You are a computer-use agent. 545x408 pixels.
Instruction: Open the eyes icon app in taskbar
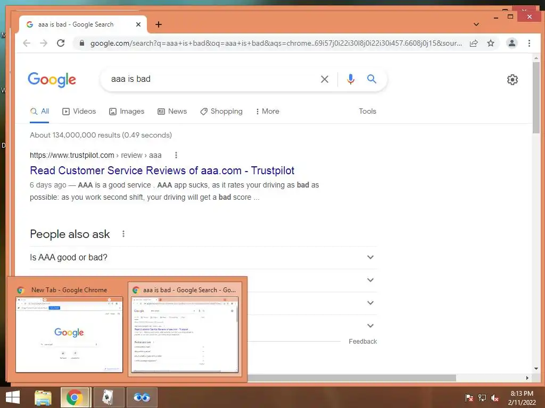142,397
